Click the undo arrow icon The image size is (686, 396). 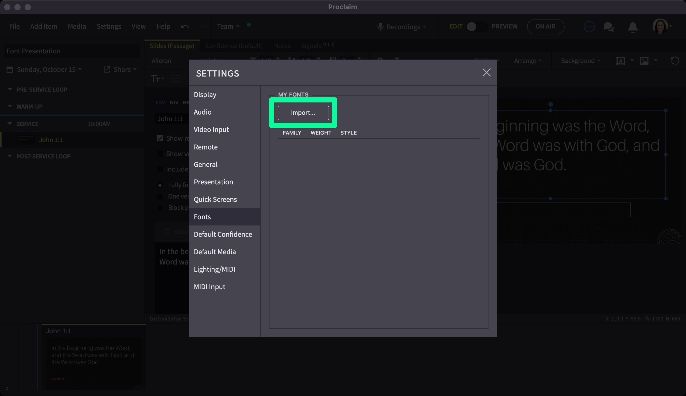click(185, 27)
